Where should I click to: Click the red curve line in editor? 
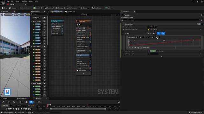[x=164, y=42]
